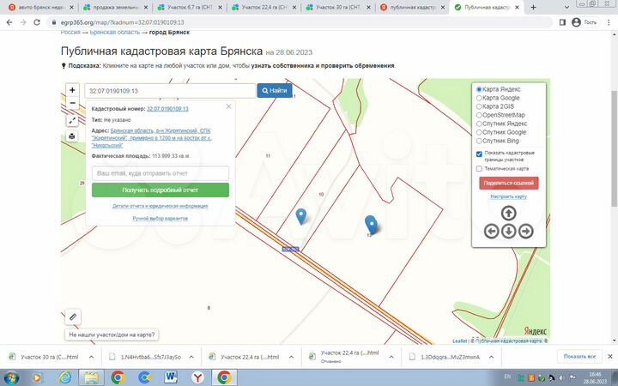Open browser side panel icon
Viewport: 618px width, 386px height.
tap(562, 22)
